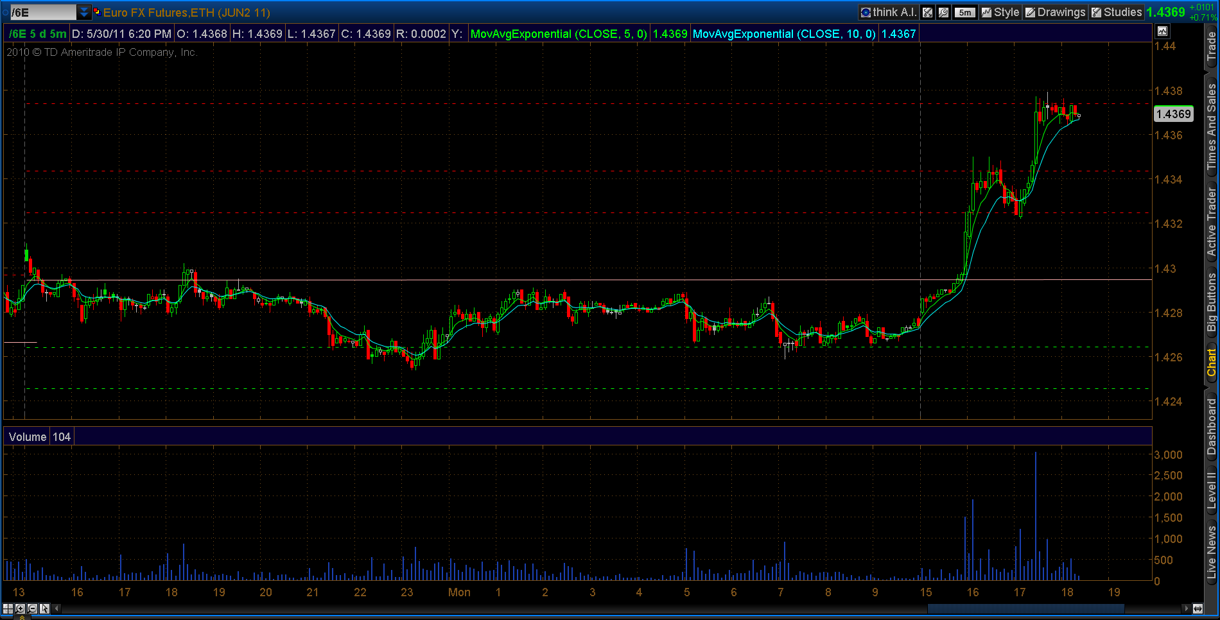Click the H: 1.4369 high value
This screenshot has height=620, width=1220.
[x=257, y=34]
